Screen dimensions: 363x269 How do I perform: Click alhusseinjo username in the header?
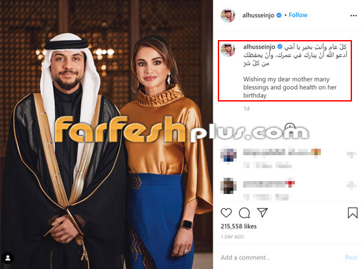(x=258, y=16)
